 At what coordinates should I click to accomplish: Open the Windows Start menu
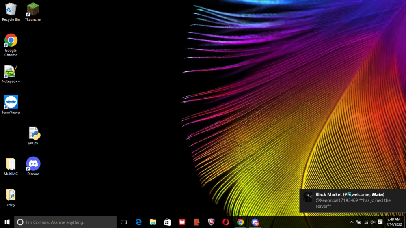[x=7, y=222]
